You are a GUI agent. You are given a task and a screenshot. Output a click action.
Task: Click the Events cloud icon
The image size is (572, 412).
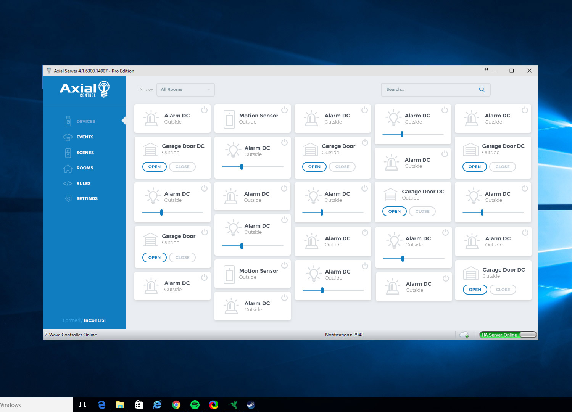pos(68,137)
